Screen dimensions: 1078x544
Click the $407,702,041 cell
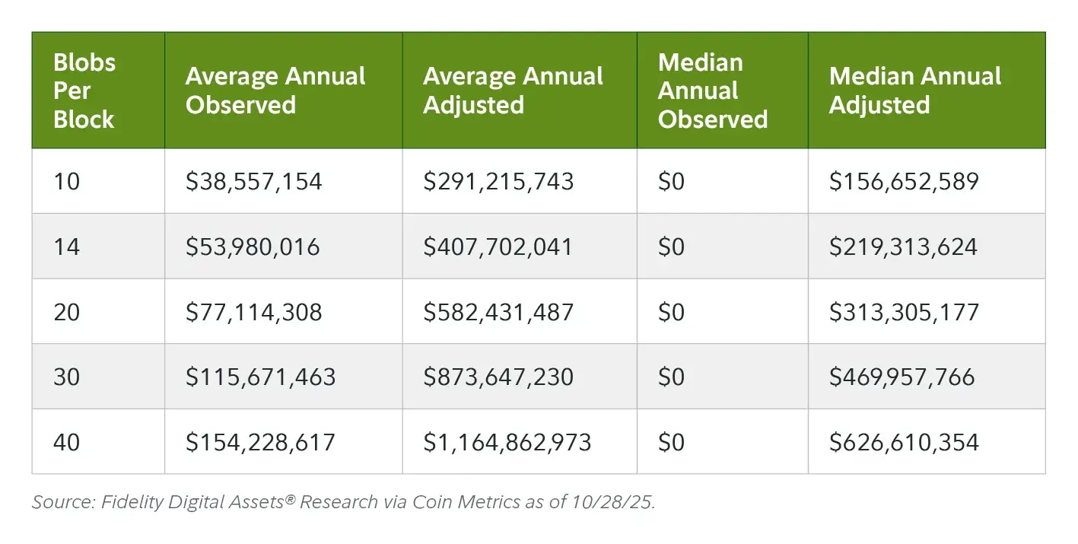point(498,247)
